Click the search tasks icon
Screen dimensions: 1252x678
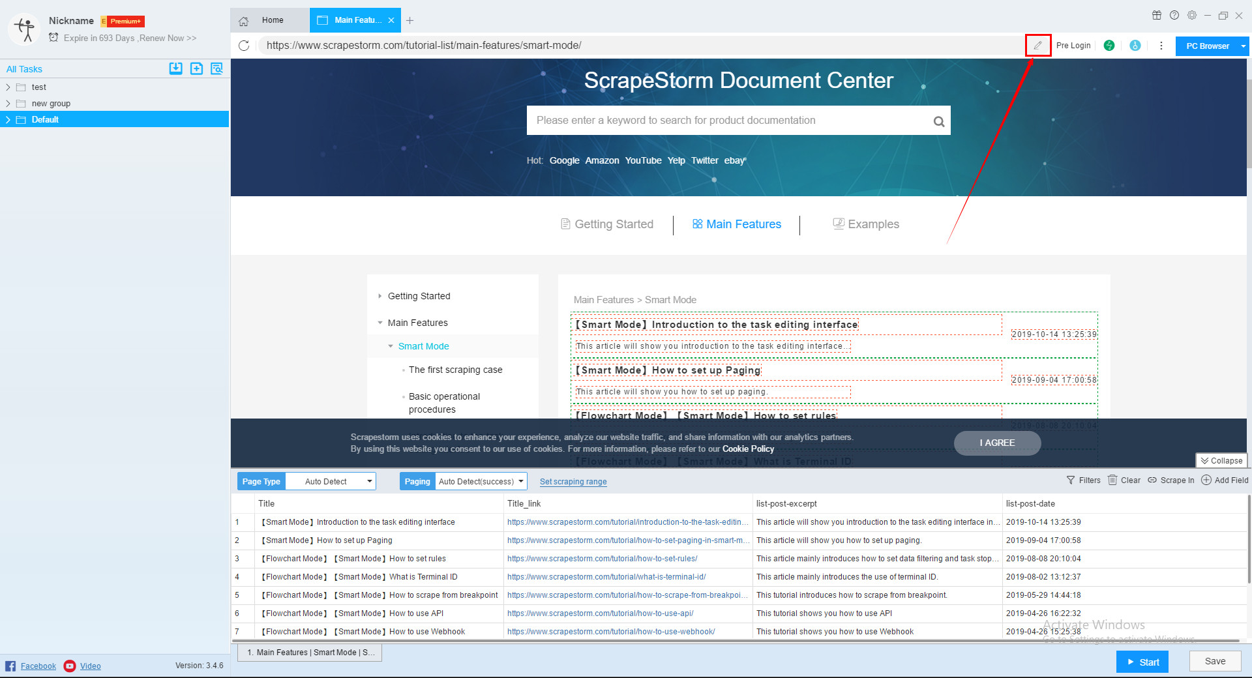click(216, 68)
